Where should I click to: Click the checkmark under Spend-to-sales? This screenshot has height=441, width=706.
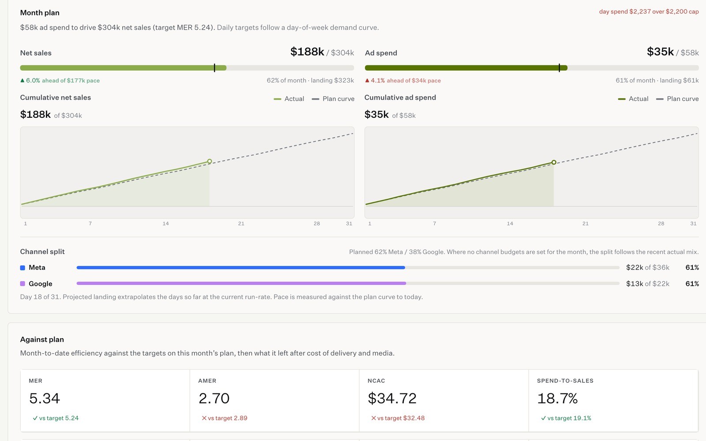pyautogui.click(x=543, y=418)
